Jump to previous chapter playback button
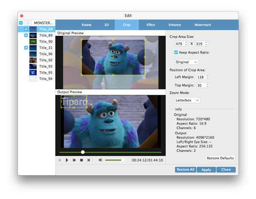Screen dimensions: 256x199 [60, 160]
